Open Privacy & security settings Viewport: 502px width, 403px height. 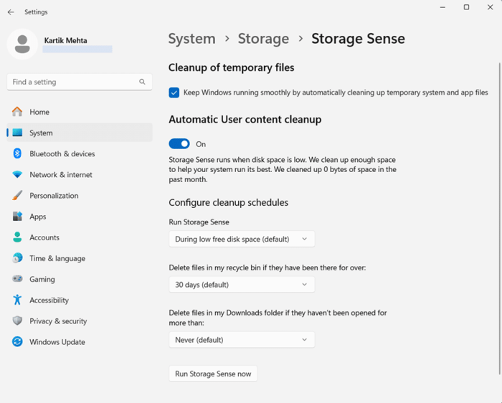click(80, 321)
